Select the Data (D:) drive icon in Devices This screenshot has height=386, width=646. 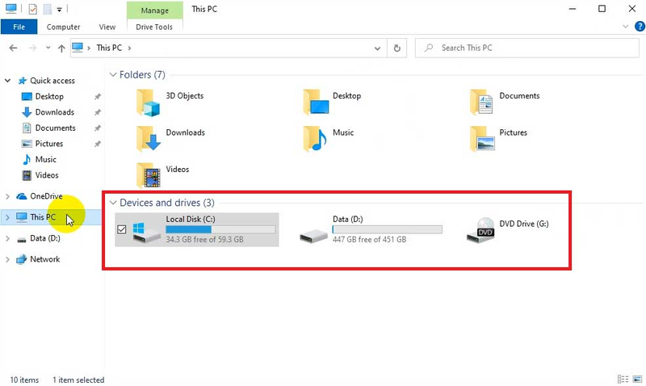click(x=313, y=236)
